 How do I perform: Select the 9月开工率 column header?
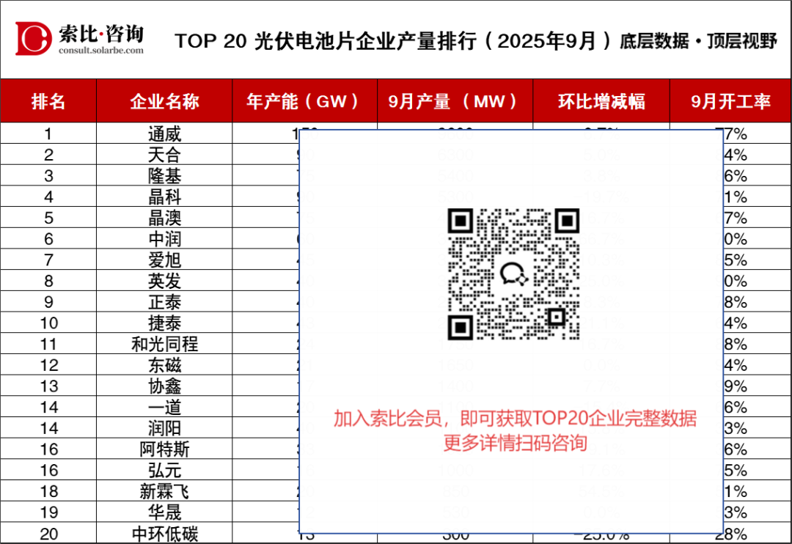pos(730,101)
